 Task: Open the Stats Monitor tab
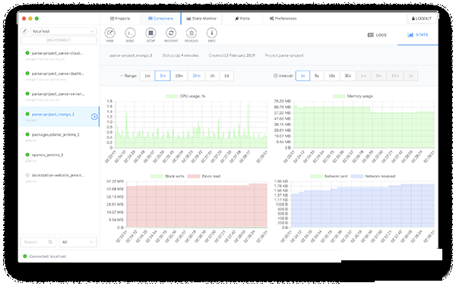tap(201, 18)
